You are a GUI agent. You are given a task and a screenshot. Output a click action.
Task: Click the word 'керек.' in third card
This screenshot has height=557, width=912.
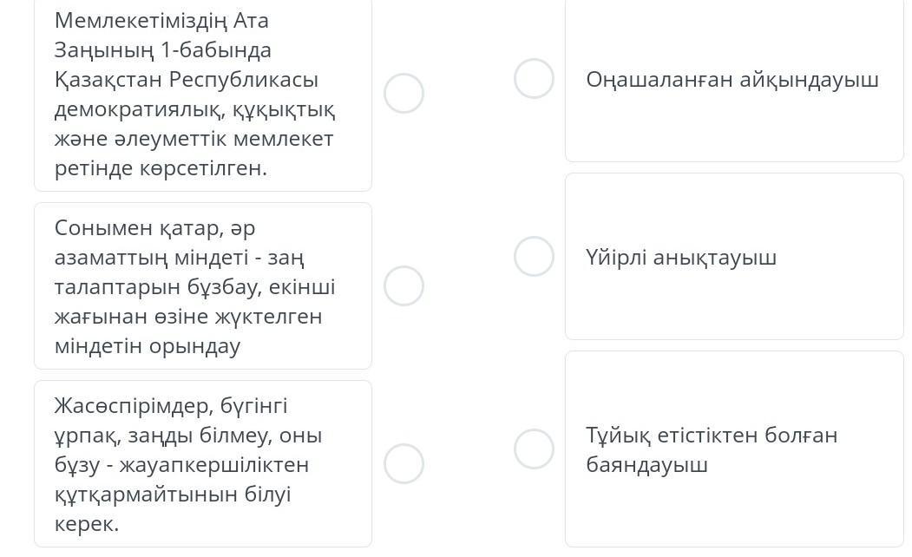click(x=86, y=524)
